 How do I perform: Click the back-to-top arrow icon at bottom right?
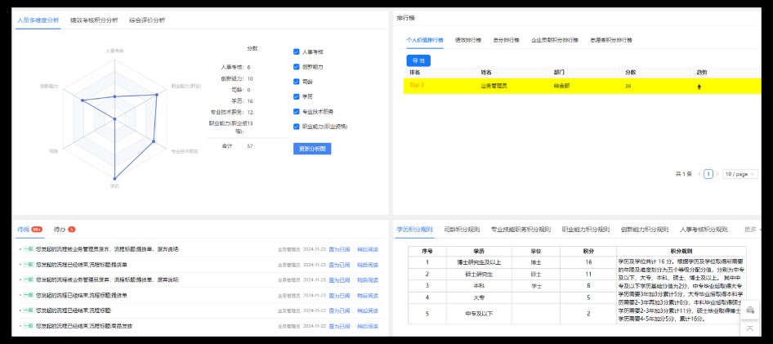click(750, 328)
